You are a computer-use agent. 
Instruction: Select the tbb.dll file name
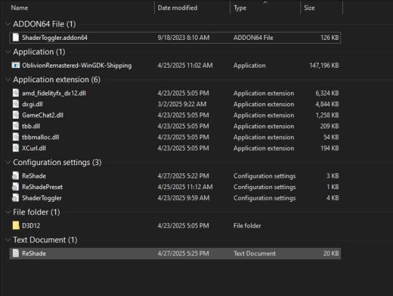click(31, 126)
